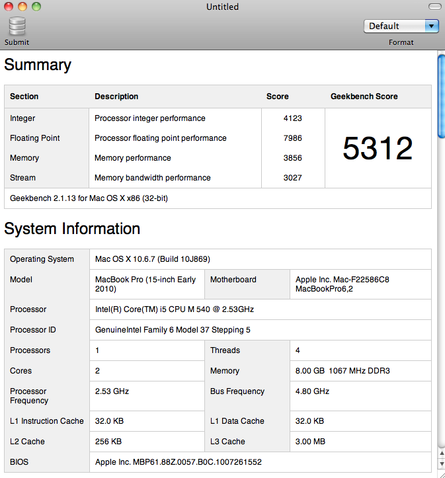Click the Stream score 3027
445x478 pixels.
pos(293,178)
